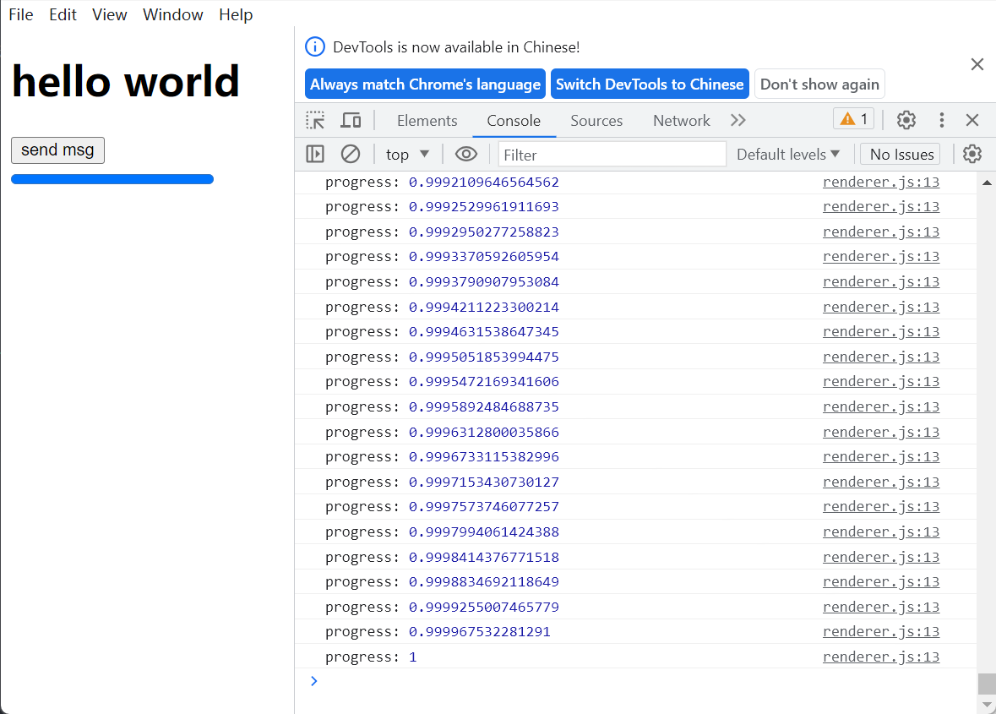Open the View menu
This screenshot has width=996, height=714.
(109, 14)
